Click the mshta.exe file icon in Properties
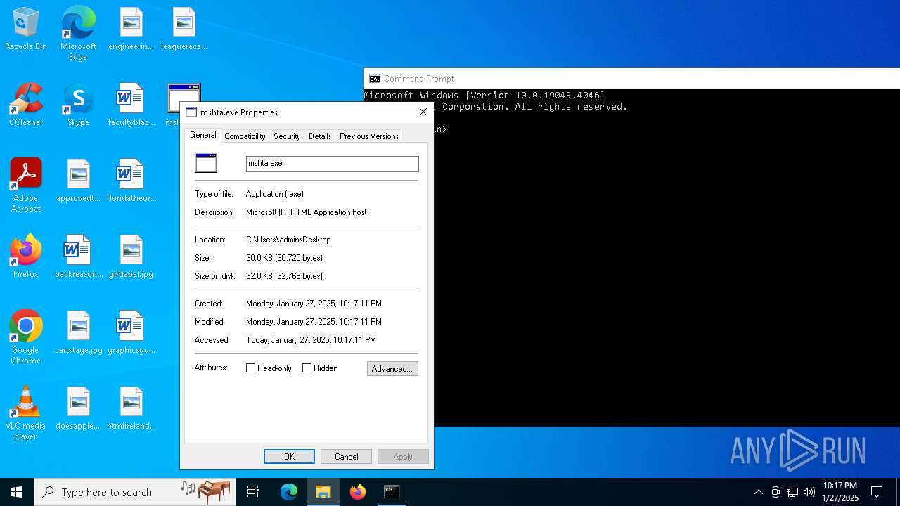Viewport: 900px width, 506px height. click(x=206, y=163)
